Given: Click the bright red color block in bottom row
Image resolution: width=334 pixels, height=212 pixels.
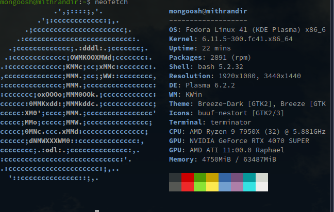Looking at the screenshot, I should click(x=188, y=187).
